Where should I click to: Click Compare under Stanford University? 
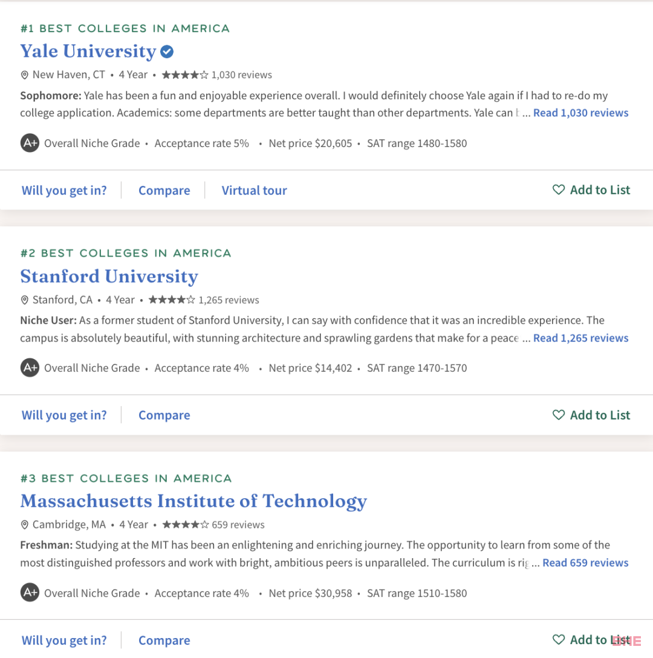[164, 415]
